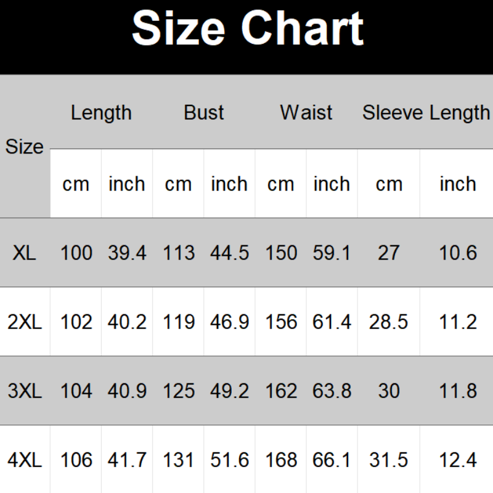The image size is (493, 493).
Task: Click the 2XL size row label
Action: 25,322
